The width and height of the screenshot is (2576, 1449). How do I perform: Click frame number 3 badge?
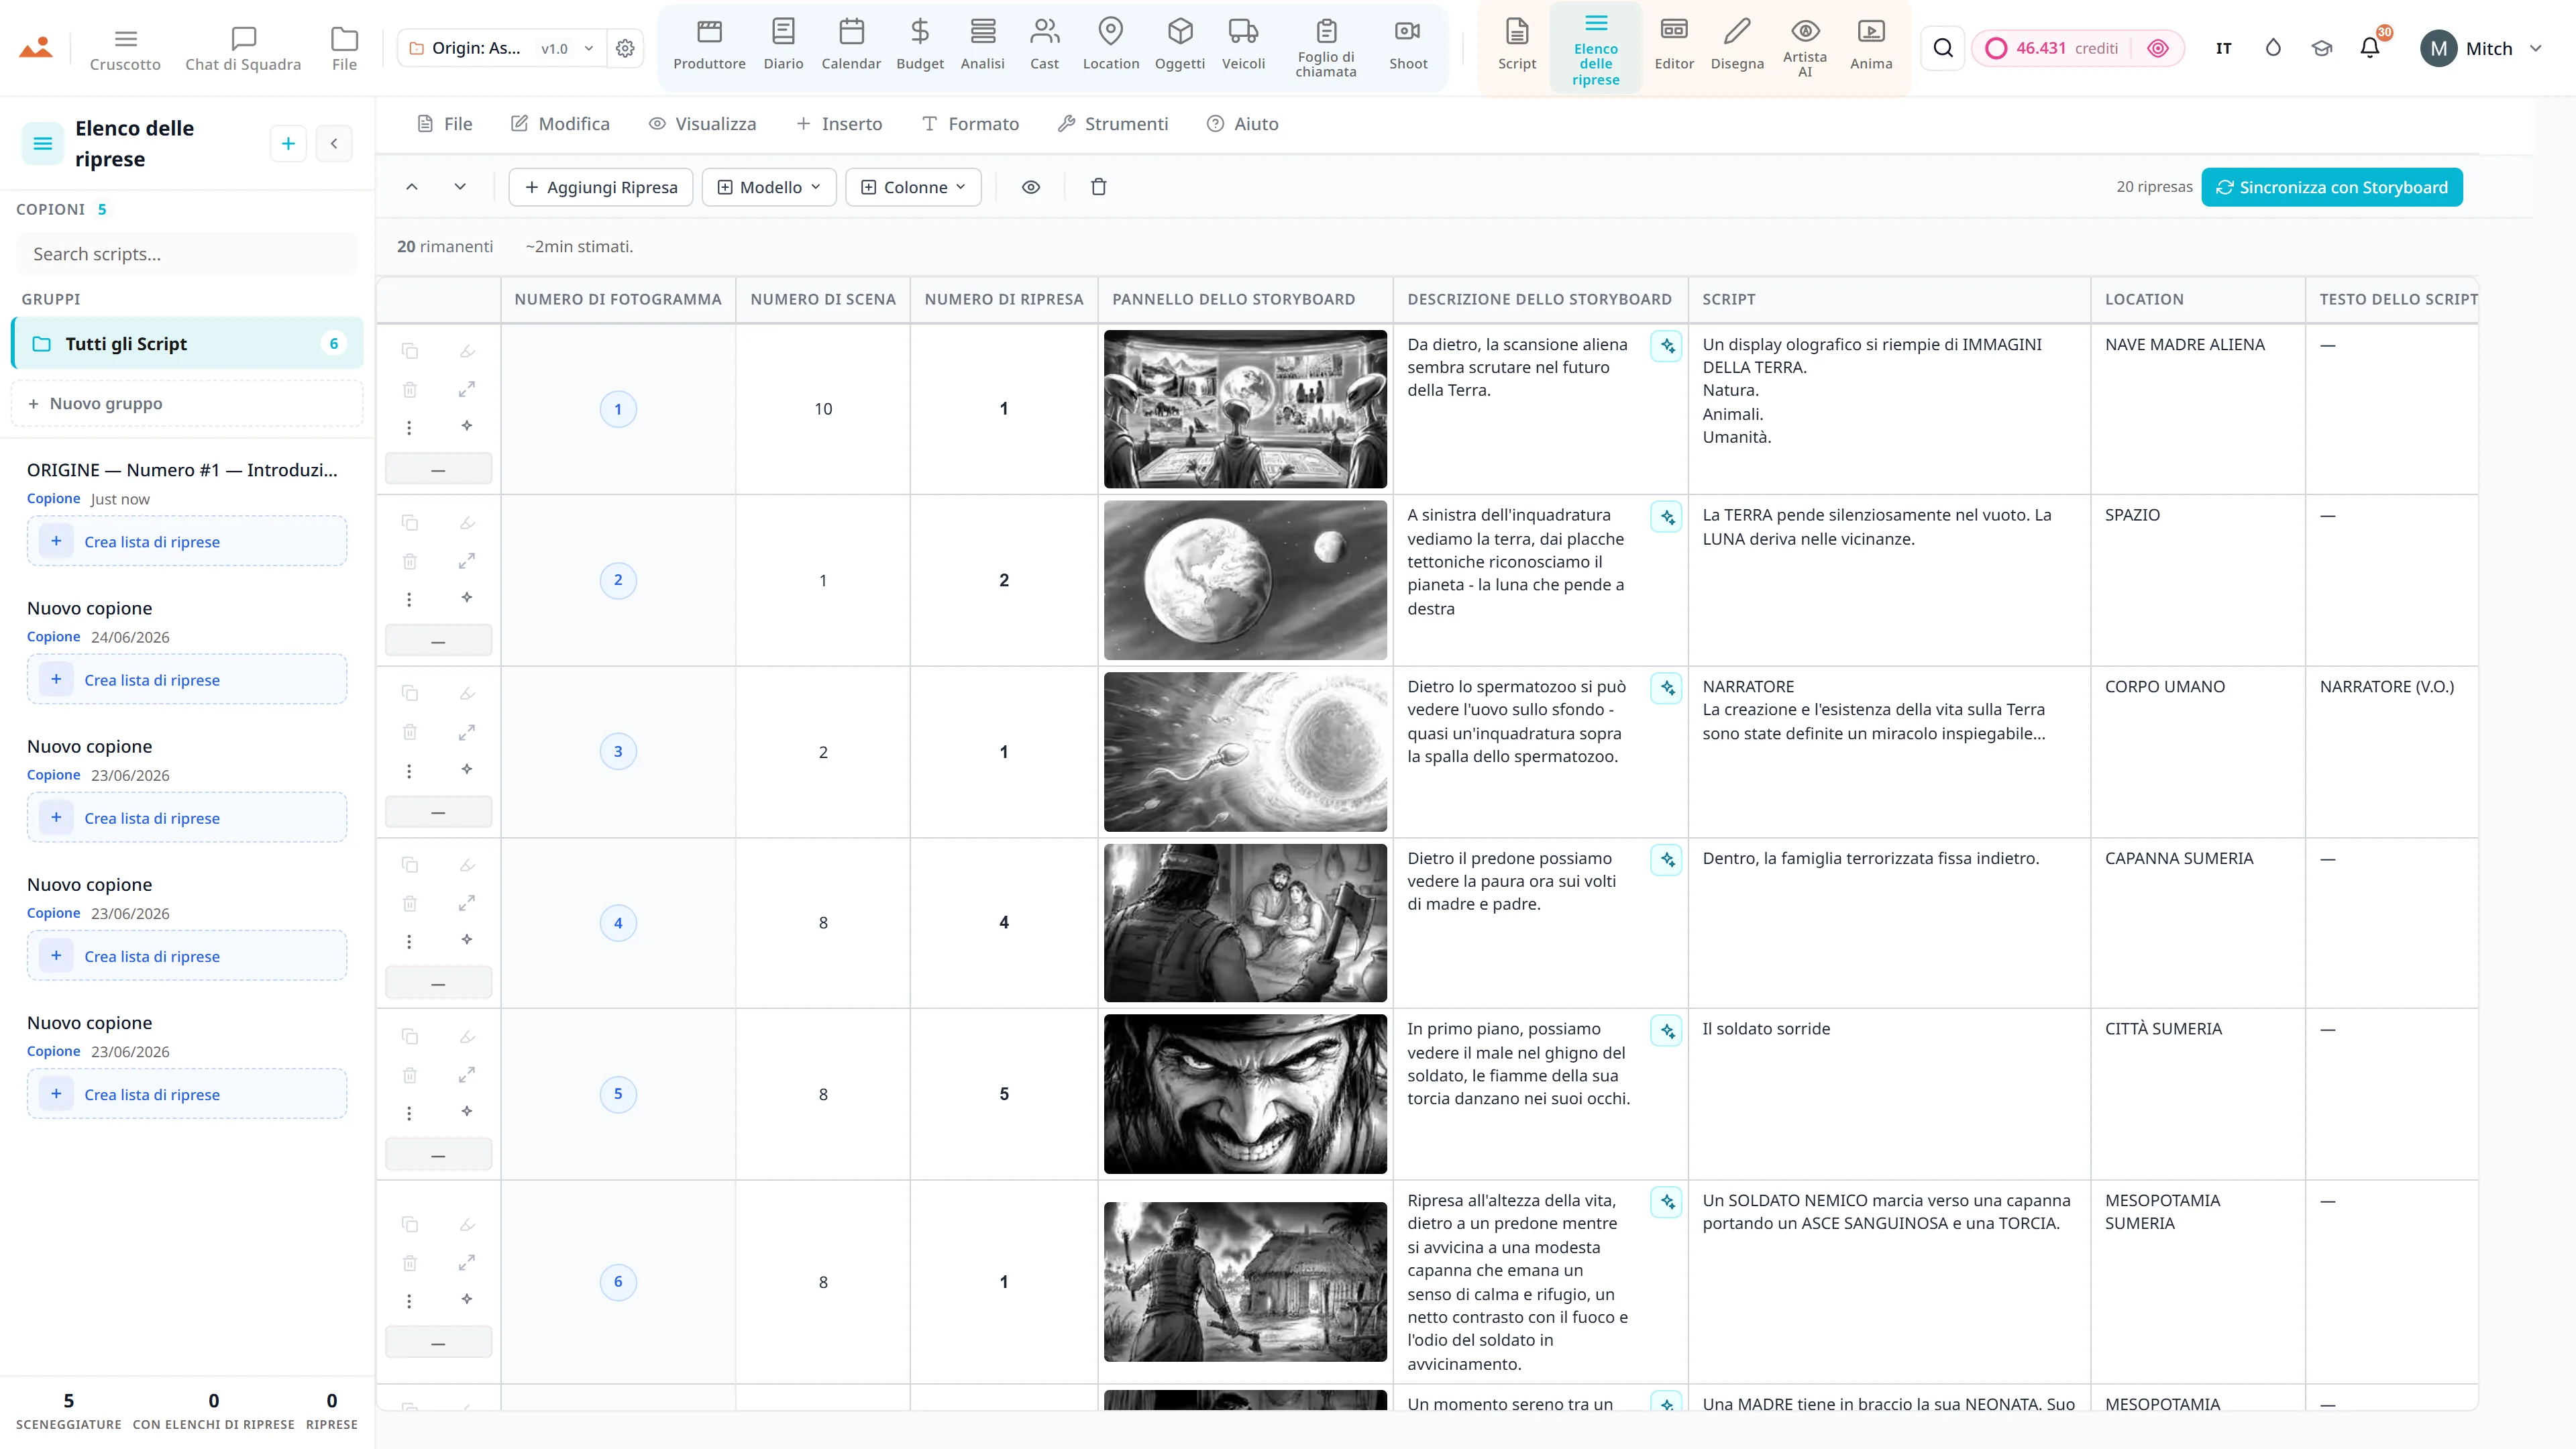[x=618, y=752]
